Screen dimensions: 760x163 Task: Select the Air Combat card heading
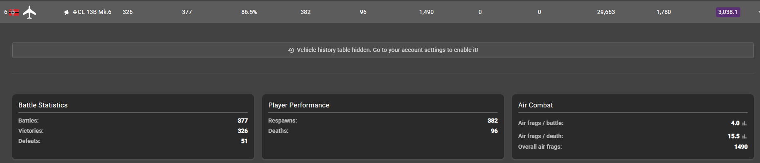[x=535, y=105]
